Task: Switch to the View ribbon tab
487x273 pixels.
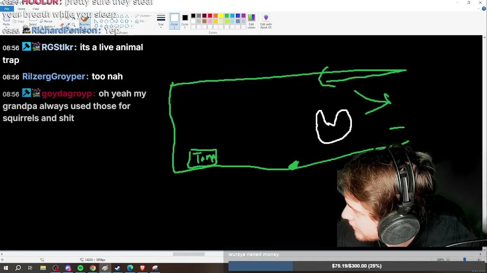Action: (x=35, y=9)
